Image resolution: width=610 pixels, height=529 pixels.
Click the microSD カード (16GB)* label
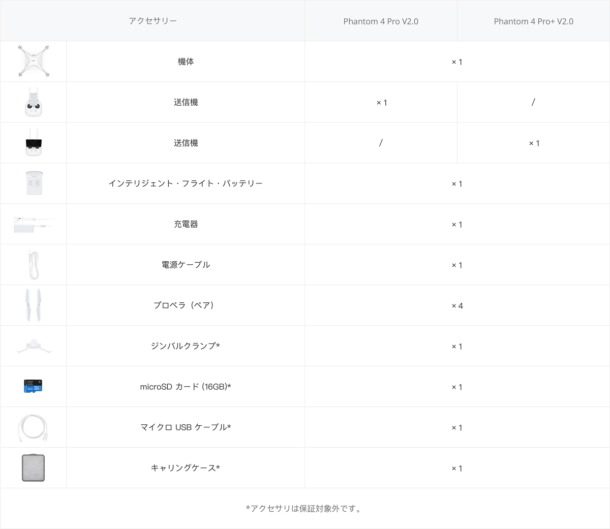(186, 387)
